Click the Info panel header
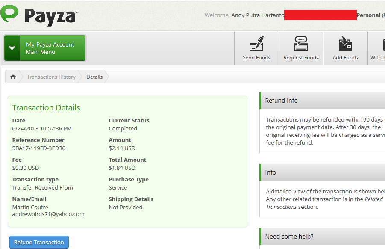Image resolution: width=385 pixels, height=249 pixels. point(322,172)
